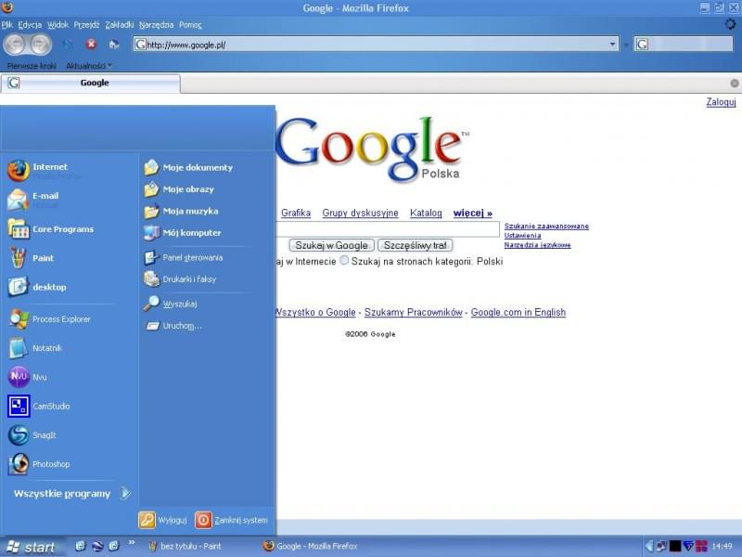
Task: Close the tab with tab-bar close button
Action: tap(734, 84)
